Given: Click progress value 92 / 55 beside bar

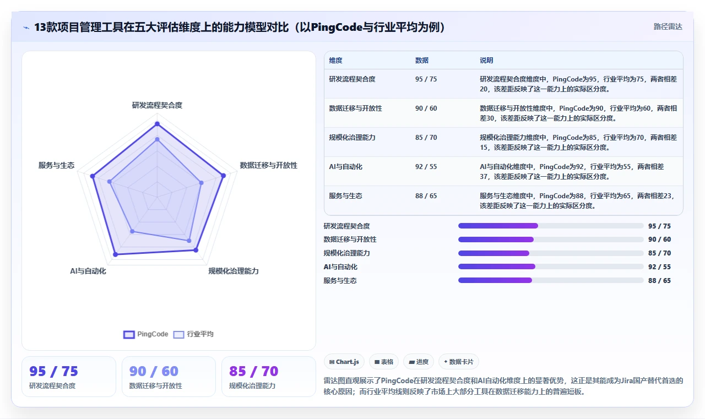Looking at the screenshot, I should (x=659, y=267).
